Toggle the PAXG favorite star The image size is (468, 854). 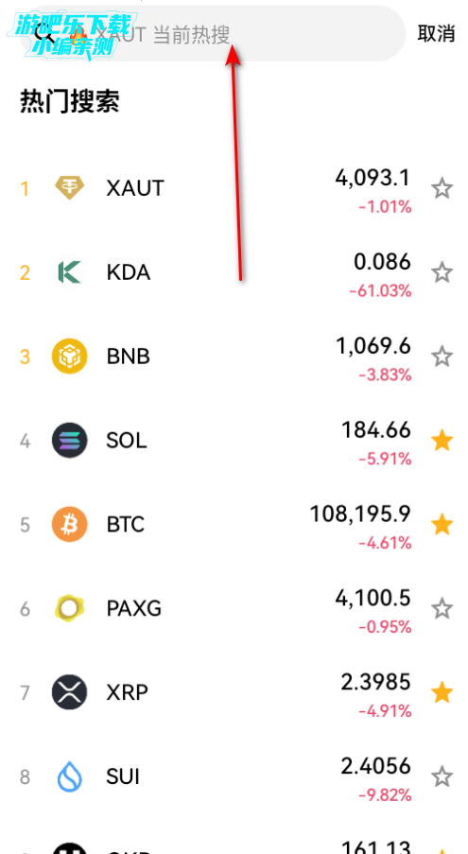442,608
